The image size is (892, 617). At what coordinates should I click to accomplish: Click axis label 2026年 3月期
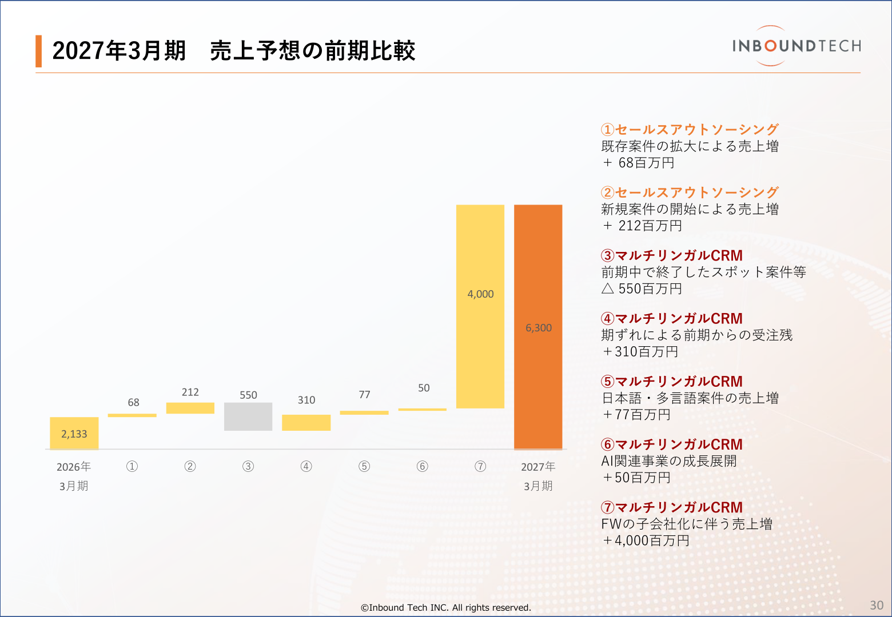(74, 476)
